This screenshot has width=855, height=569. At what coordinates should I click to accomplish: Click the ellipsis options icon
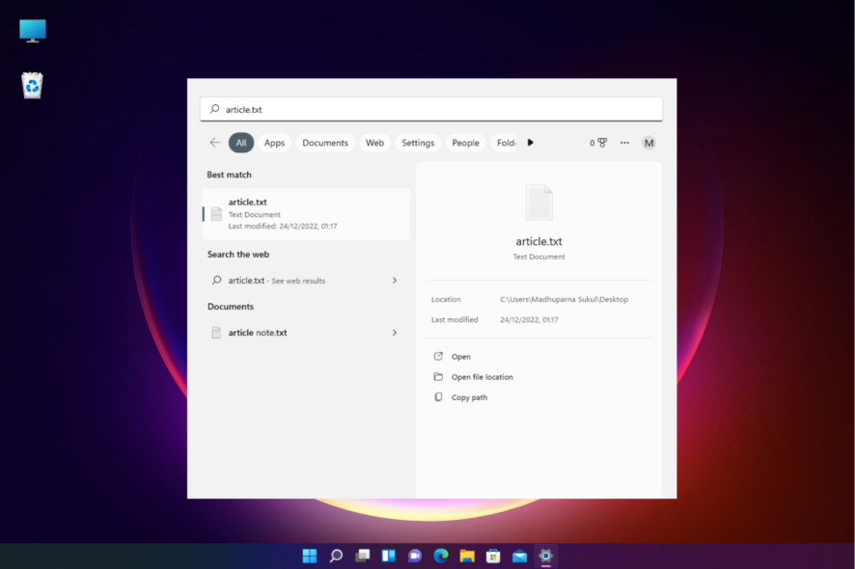pyautogui.click(x=623, y=142)
